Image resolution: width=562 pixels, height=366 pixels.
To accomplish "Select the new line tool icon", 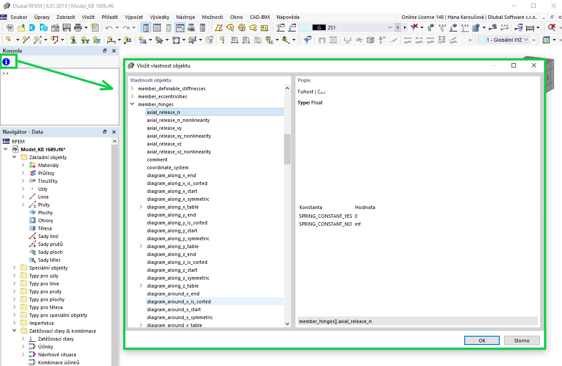I will (x=26, y=40).
